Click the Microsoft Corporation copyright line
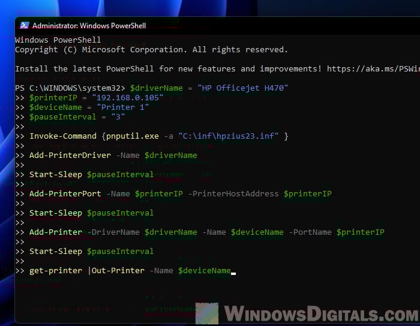420x326 pixels. tap(151, 50)
